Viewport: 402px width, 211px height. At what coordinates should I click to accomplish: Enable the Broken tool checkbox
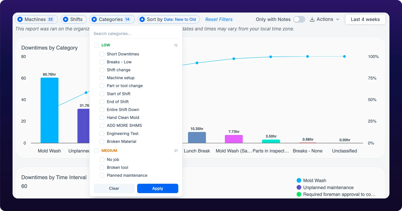pyautogui.click(x=102, y=167)
